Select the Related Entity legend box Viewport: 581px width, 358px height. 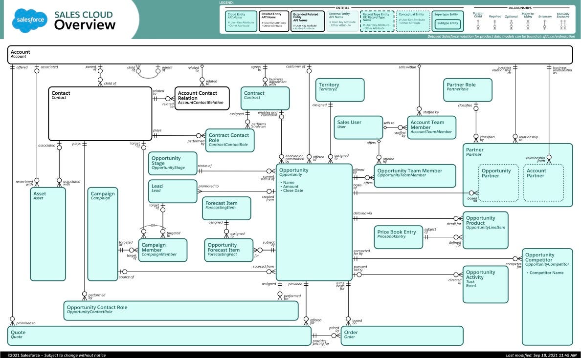274,21
